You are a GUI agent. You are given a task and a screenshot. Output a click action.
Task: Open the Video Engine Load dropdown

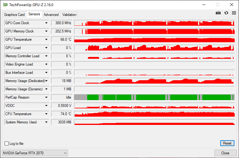(x=46, y=64)
